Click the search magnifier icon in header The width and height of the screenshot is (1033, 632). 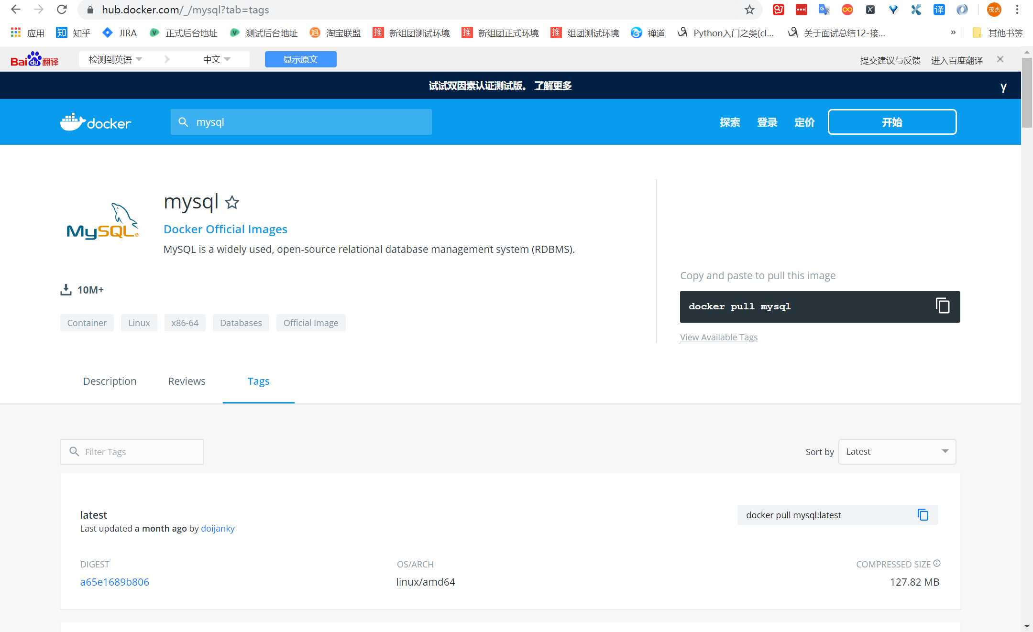pos(183,122)
